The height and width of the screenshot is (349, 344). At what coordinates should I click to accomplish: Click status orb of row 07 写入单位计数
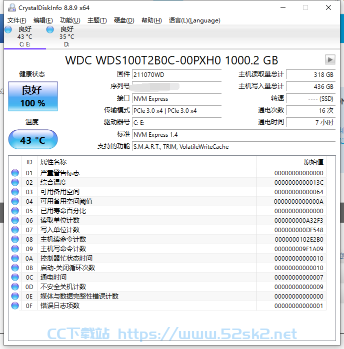[x=15, y=230]
